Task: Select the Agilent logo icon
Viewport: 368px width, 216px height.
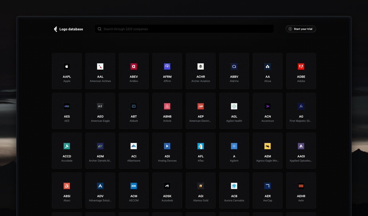Action: pos(234,146)
